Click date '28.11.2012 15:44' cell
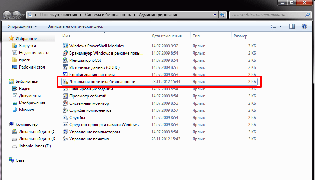 pyautogui.click(x=166, y=82)
